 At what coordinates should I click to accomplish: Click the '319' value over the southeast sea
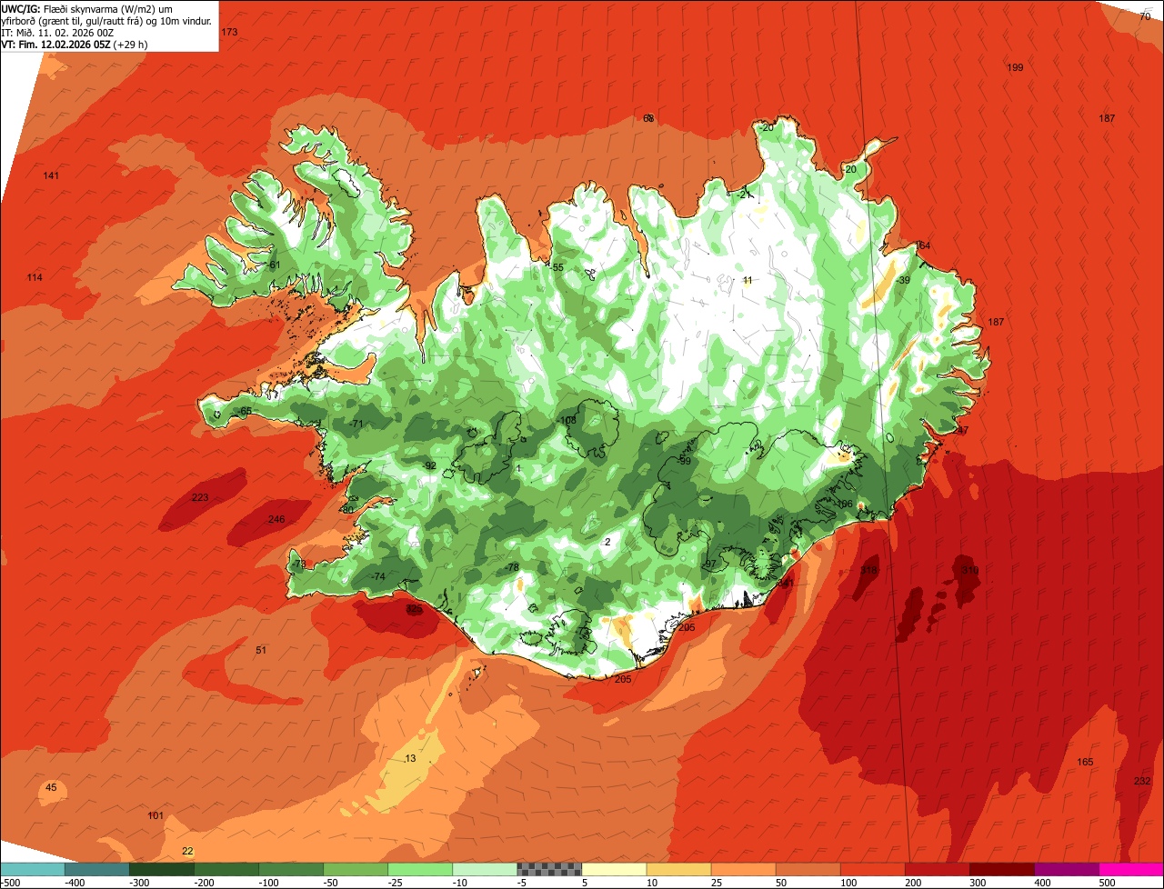point(970,571)
